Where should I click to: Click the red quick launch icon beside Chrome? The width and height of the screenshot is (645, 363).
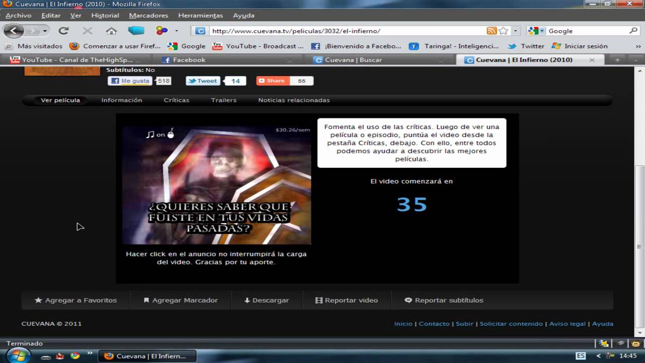pyautogui.click(x=60, y=355)
